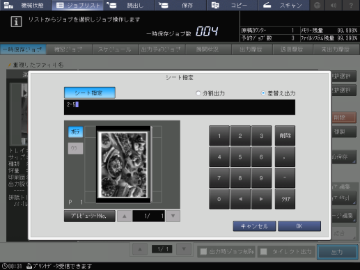Tap keypad digit 4
The height and width of the screenshot is (270, 360).
pos(219,157)
